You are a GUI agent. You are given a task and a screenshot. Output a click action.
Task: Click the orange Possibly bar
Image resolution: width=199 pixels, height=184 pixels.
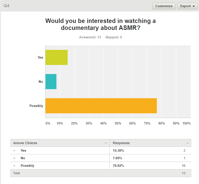101,106
